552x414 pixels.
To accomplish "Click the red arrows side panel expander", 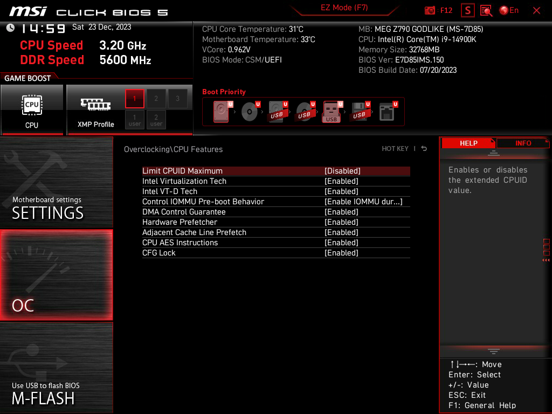I will (x=546, y=260).
